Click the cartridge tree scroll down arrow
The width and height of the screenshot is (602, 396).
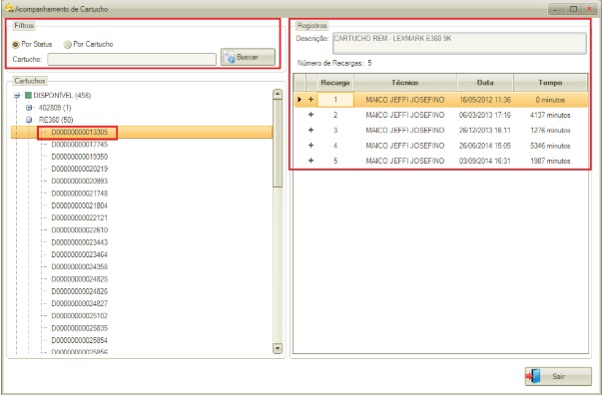tap(278, 348)
